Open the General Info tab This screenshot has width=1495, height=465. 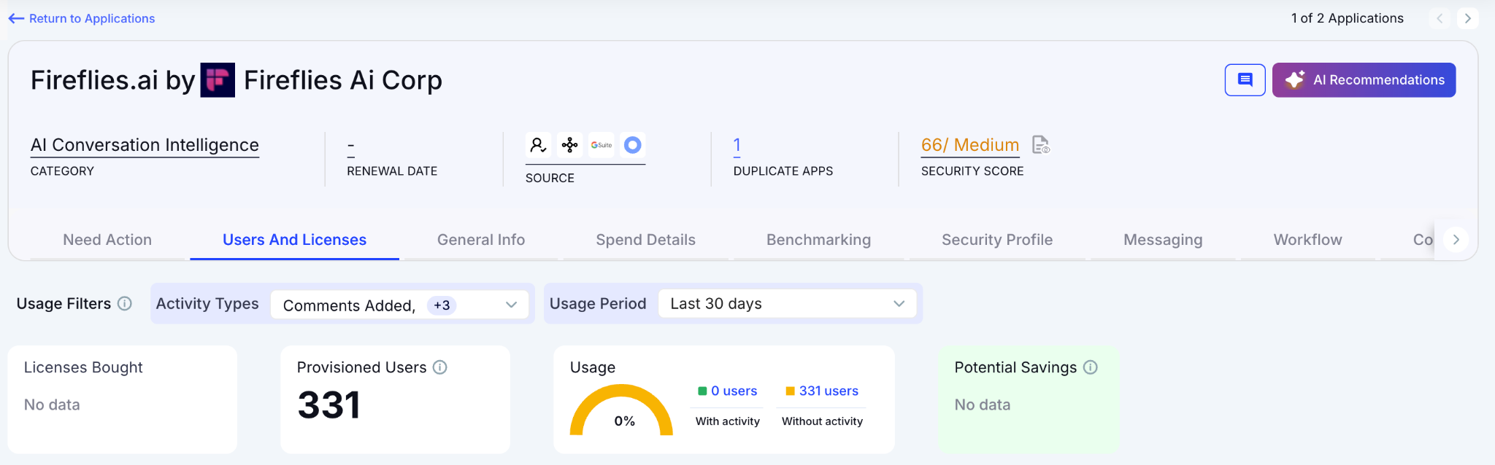[481, 240]
